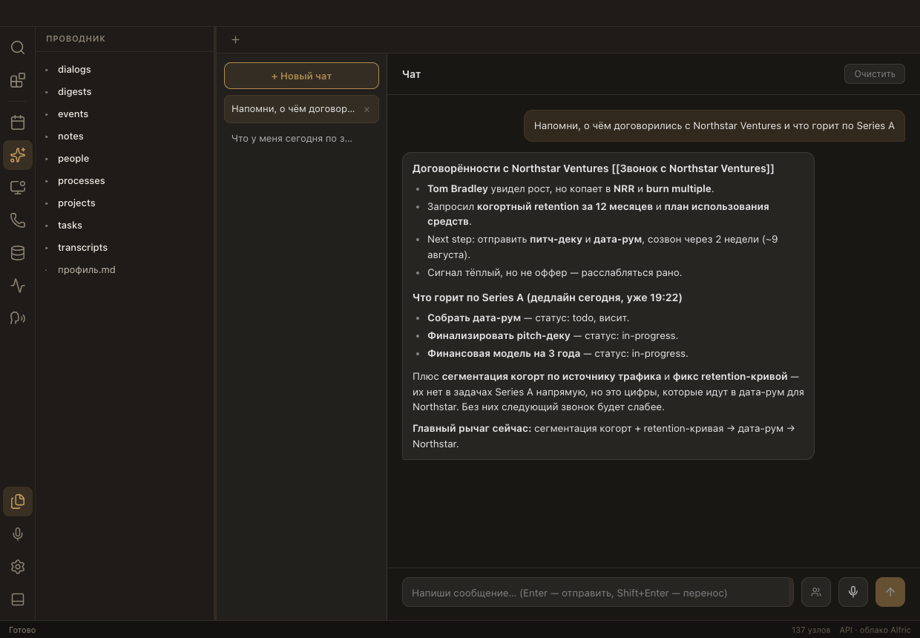Expand the digests folder
The image size is (920, 638).
coord(124,91)
